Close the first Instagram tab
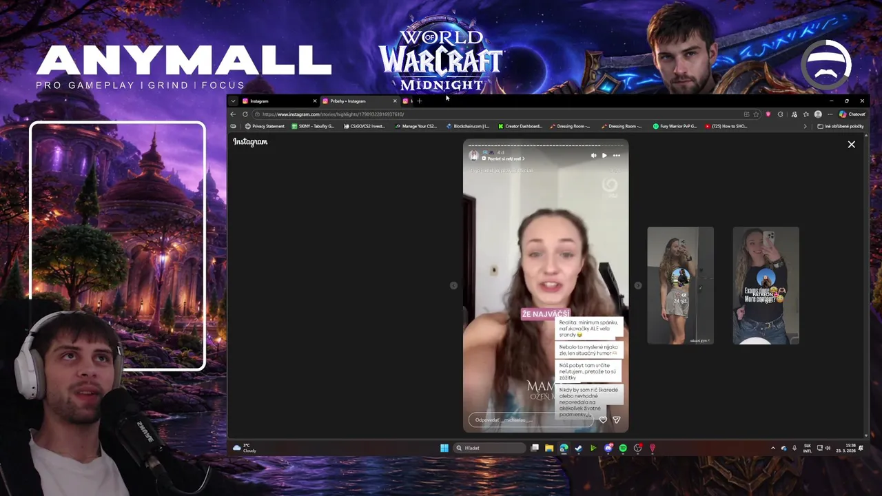This screenshot has height=496, width=882. [315, 101]
